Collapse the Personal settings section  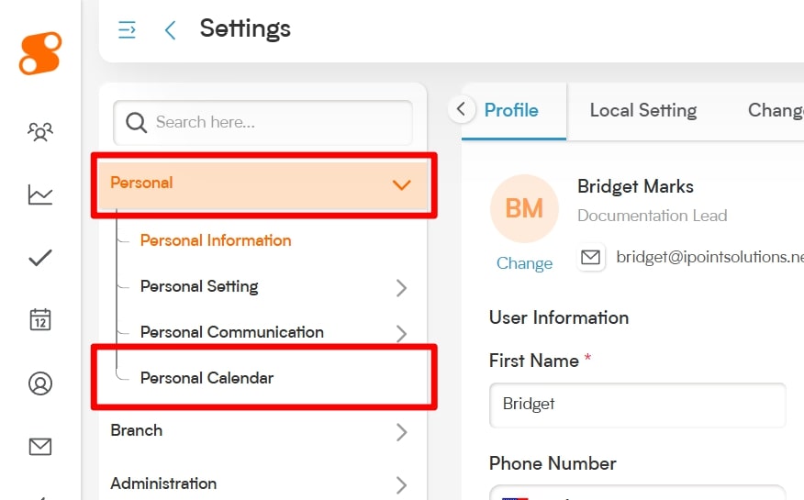401,184
